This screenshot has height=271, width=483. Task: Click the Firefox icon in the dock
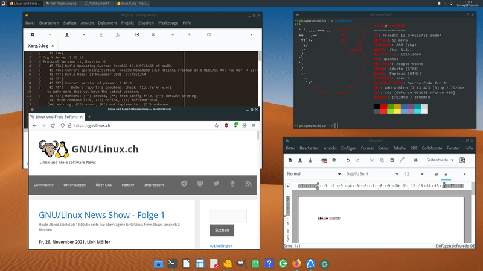pyautogui.click(x=296, y=264)
